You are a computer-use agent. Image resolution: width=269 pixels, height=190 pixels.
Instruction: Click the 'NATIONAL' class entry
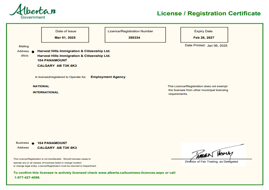point(41,86)
